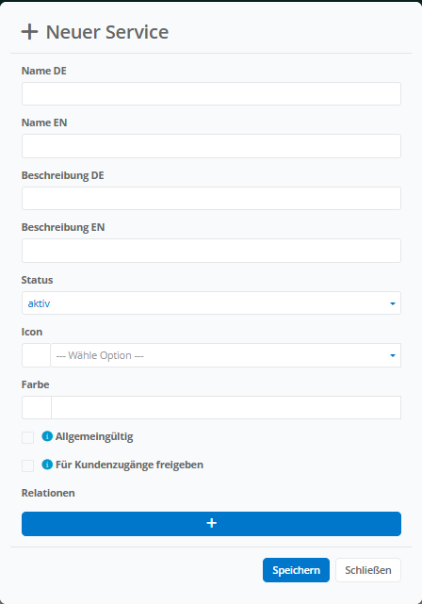The width and height of the screenshot is (422, 604).
Task: Click the plus icon next to Neuer Service
Action: pyautogui.click(x=29, y=32)
